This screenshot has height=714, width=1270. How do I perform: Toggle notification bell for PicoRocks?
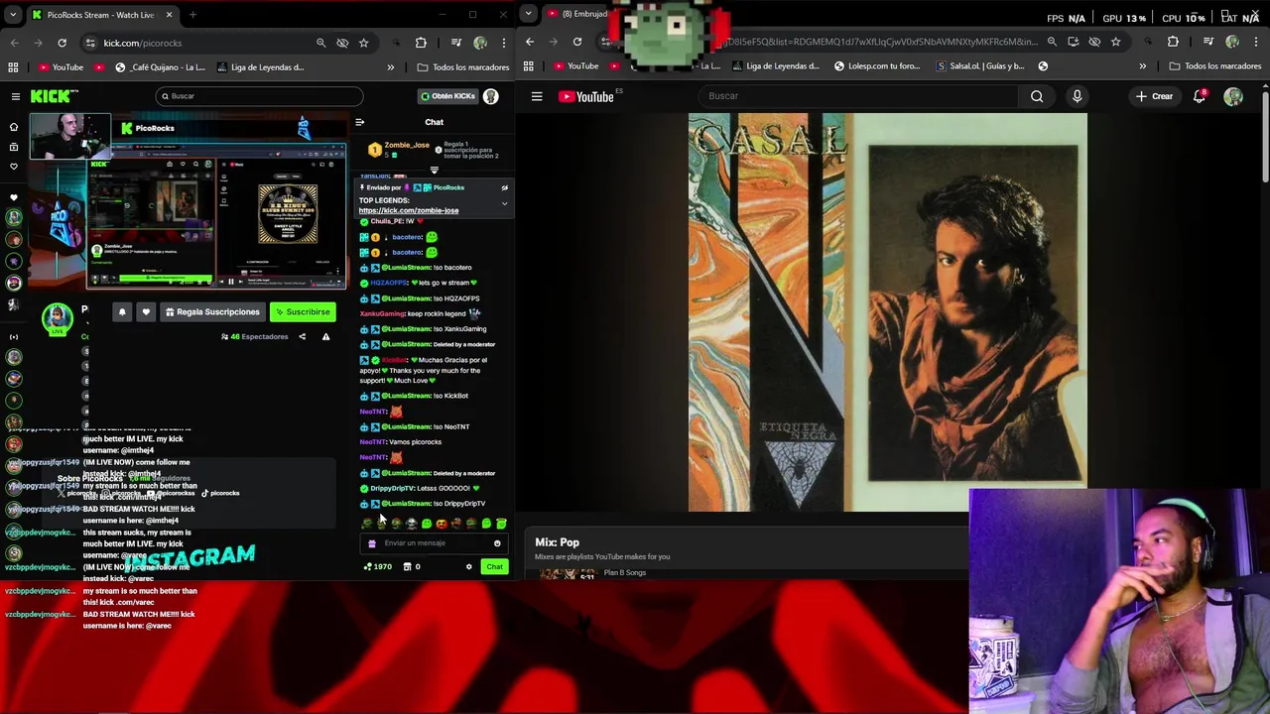point(122,311)
